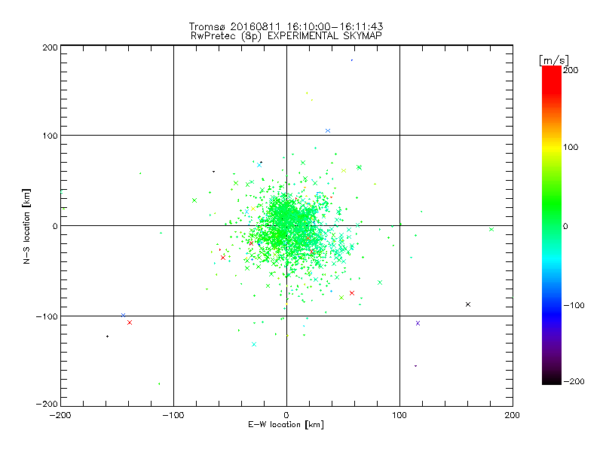
Task: Click the colorbar '-100' value label
Action: point(574,305)
